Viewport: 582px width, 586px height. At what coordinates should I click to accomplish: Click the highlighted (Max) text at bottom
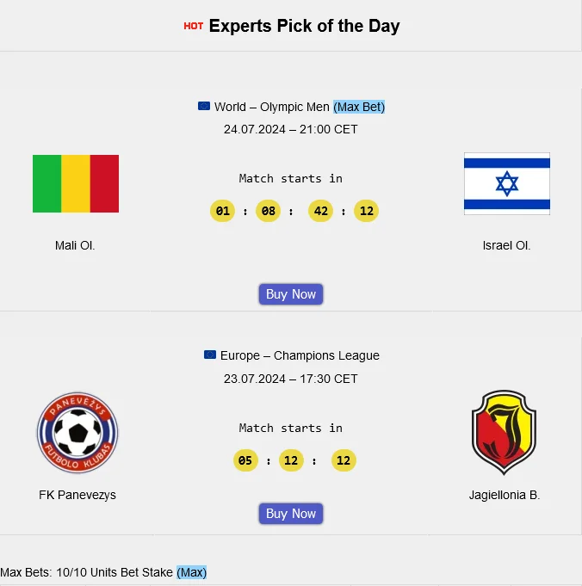192,572
